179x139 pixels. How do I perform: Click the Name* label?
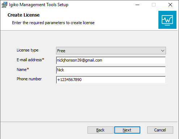(x=23, y=69)
